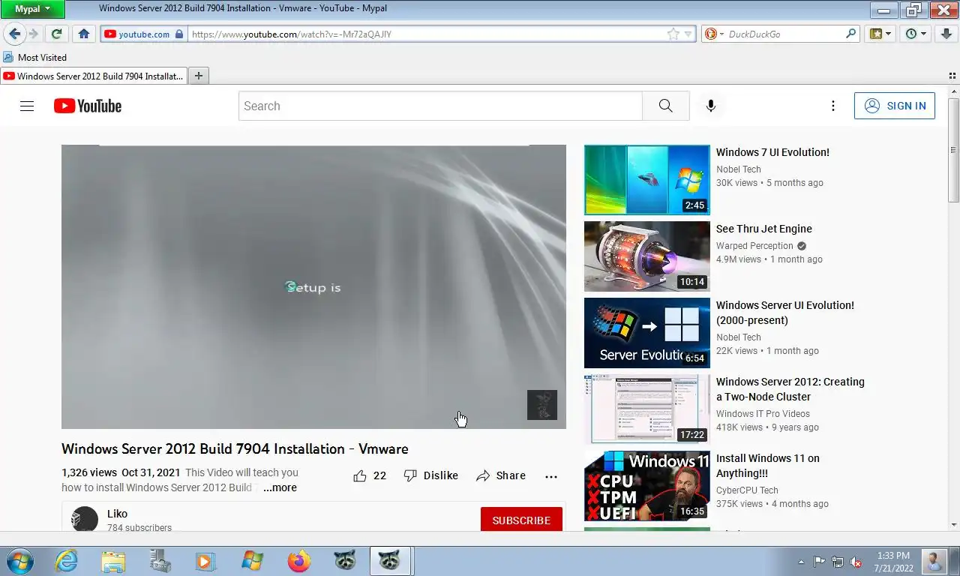Open the URL history dropdown arrow
Image resolution: width=960 pixels, height=576 pixels.
point(688,34)
